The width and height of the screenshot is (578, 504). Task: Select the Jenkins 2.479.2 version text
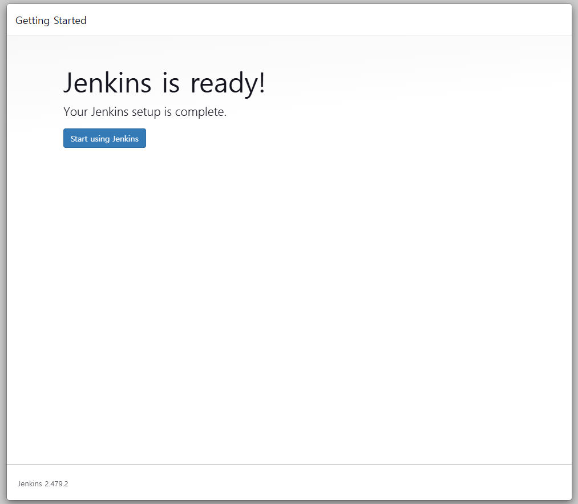(43, 483)
